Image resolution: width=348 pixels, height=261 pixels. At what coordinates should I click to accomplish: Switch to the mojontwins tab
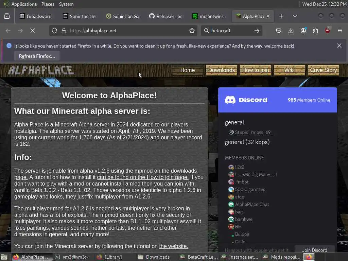point(210,16)
